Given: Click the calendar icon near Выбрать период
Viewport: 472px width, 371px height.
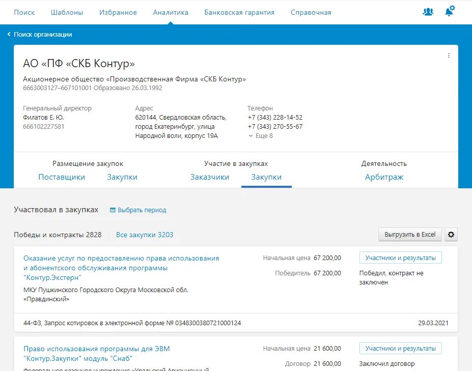Looking at the screenshot, I should coord(113,210).
